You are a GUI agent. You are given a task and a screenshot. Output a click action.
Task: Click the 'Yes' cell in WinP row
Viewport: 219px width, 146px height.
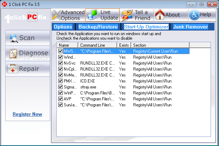[x=122, y=93]
